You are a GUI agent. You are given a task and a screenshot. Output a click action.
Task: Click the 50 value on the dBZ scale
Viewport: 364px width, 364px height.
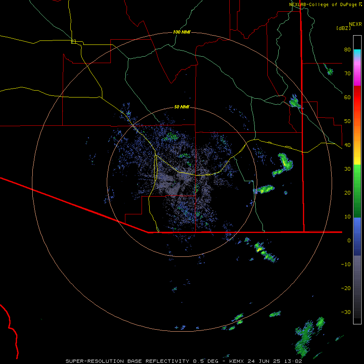click(347, 121)
